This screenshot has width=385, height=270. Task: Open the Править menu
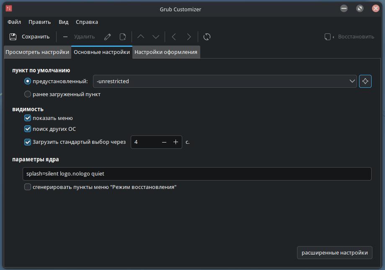coord(39,22)
